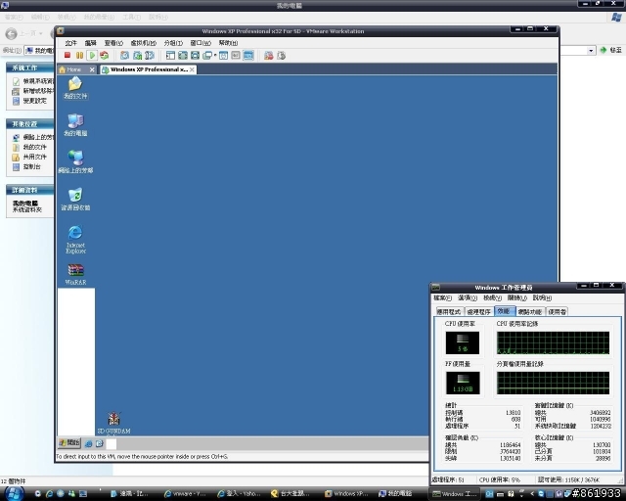Open the Snapshot Manager icon
Screen dimensions: 626x501
point(150,56)
